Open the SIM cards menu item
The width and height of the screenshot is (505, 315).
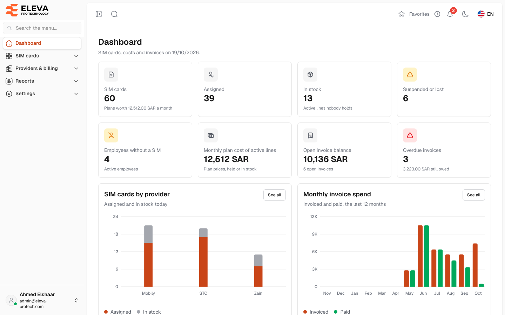[x=42, y=56]
